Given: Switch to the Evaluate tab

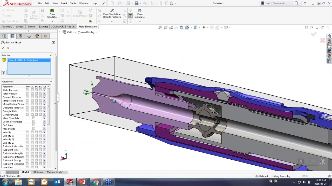Looking at the screenshot, I should point(43,27).
